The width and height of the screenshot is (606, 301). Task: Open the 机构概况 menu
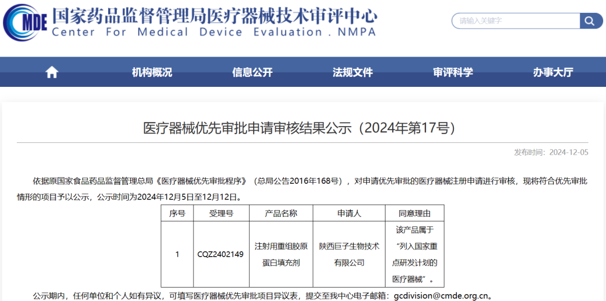pos(152,72)
